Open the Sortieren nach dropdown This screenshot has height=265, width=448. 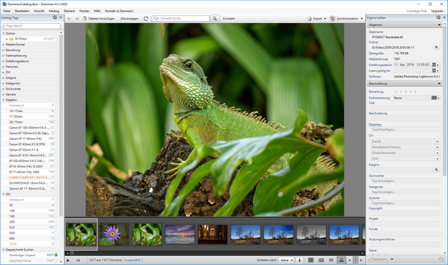[x=287, y=260]
